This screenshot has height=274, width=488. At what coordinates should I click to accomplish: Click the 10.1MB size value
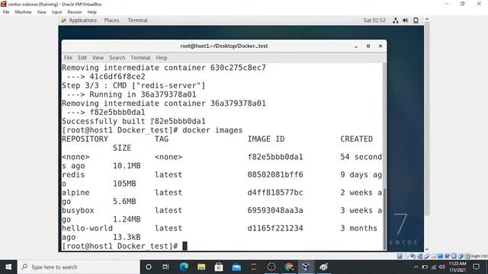127,166
